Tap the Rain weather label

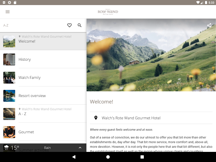click(x=47, y=148)
